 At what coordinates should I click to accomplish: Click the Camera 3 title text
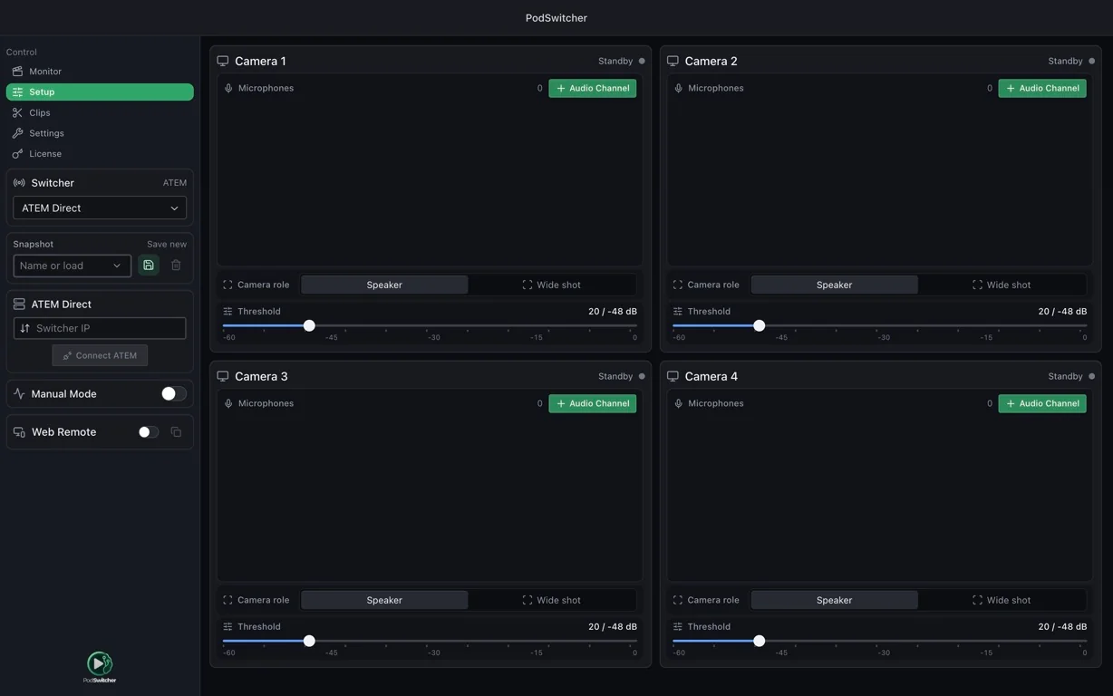(261, 376)
